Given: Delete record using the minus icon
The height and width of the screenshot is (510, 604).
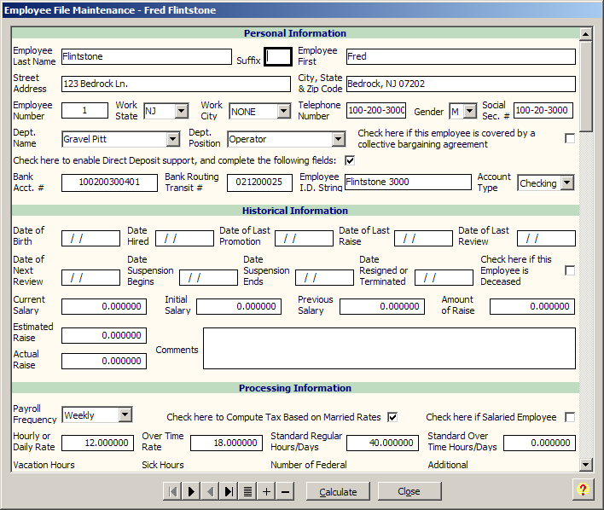Looking at the screenshot, I should (285, 491).
